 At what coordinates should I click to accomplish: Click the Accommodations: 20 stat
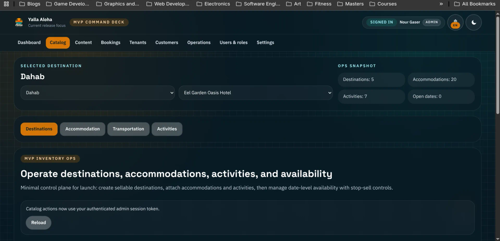tap(441, 80)
